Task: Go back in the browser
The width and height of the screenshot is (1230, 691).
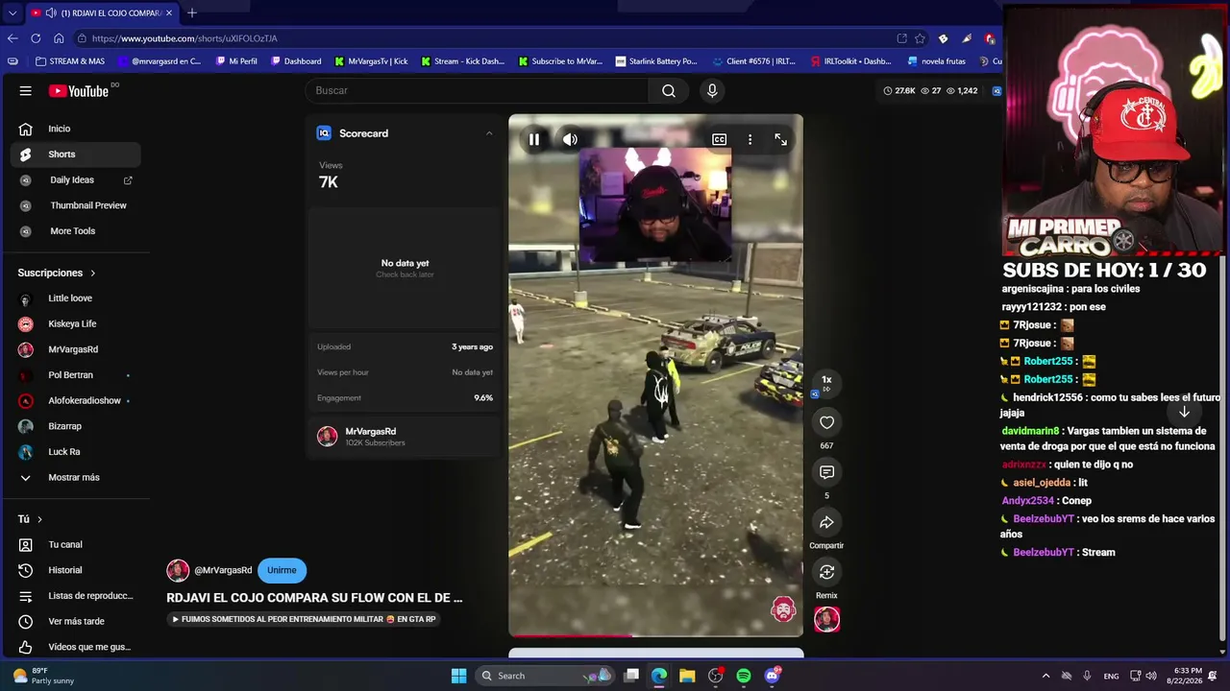Action: 12,38
